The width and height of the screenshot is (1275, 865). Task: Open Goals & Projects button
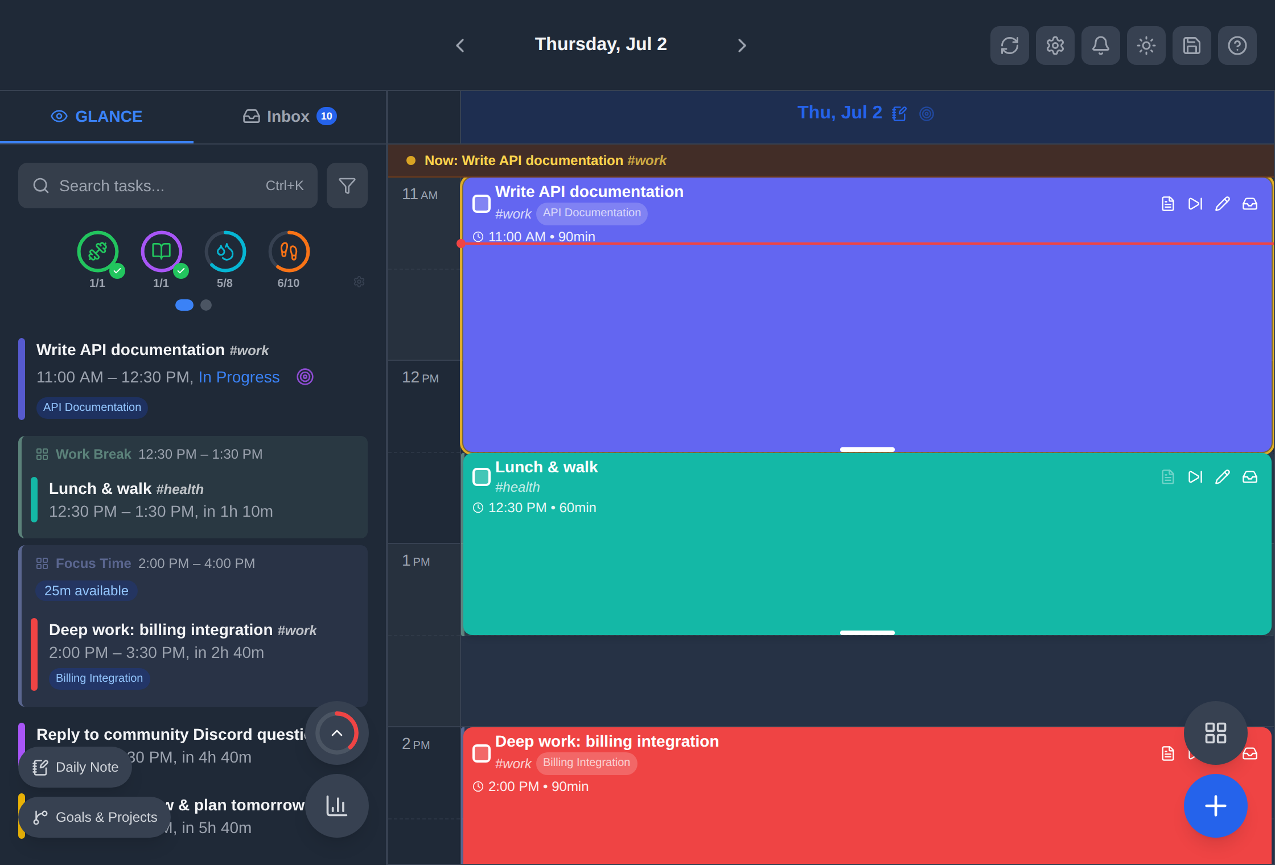click(x=94, y=817)
